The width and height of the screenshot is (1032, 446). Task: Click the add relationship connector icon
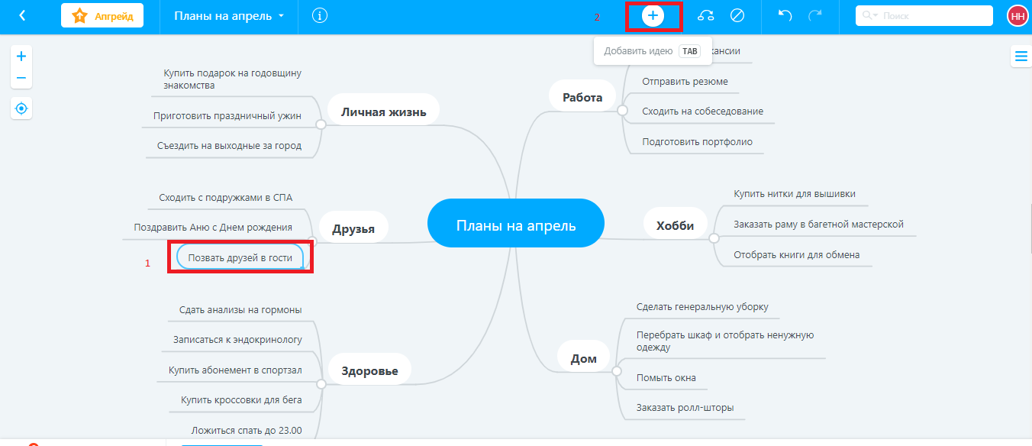point(706,15)
